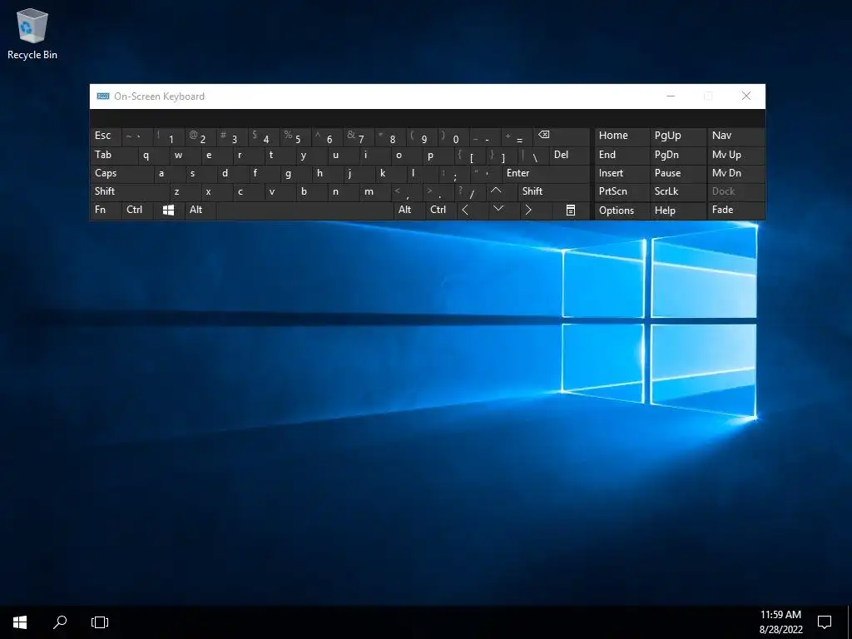This screenshot has height=639, width=852.
Task: Click the m key
Action: click(375, 191)
